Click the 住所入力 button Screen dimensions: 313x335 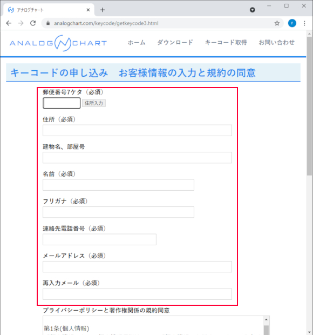click(94, 103)
